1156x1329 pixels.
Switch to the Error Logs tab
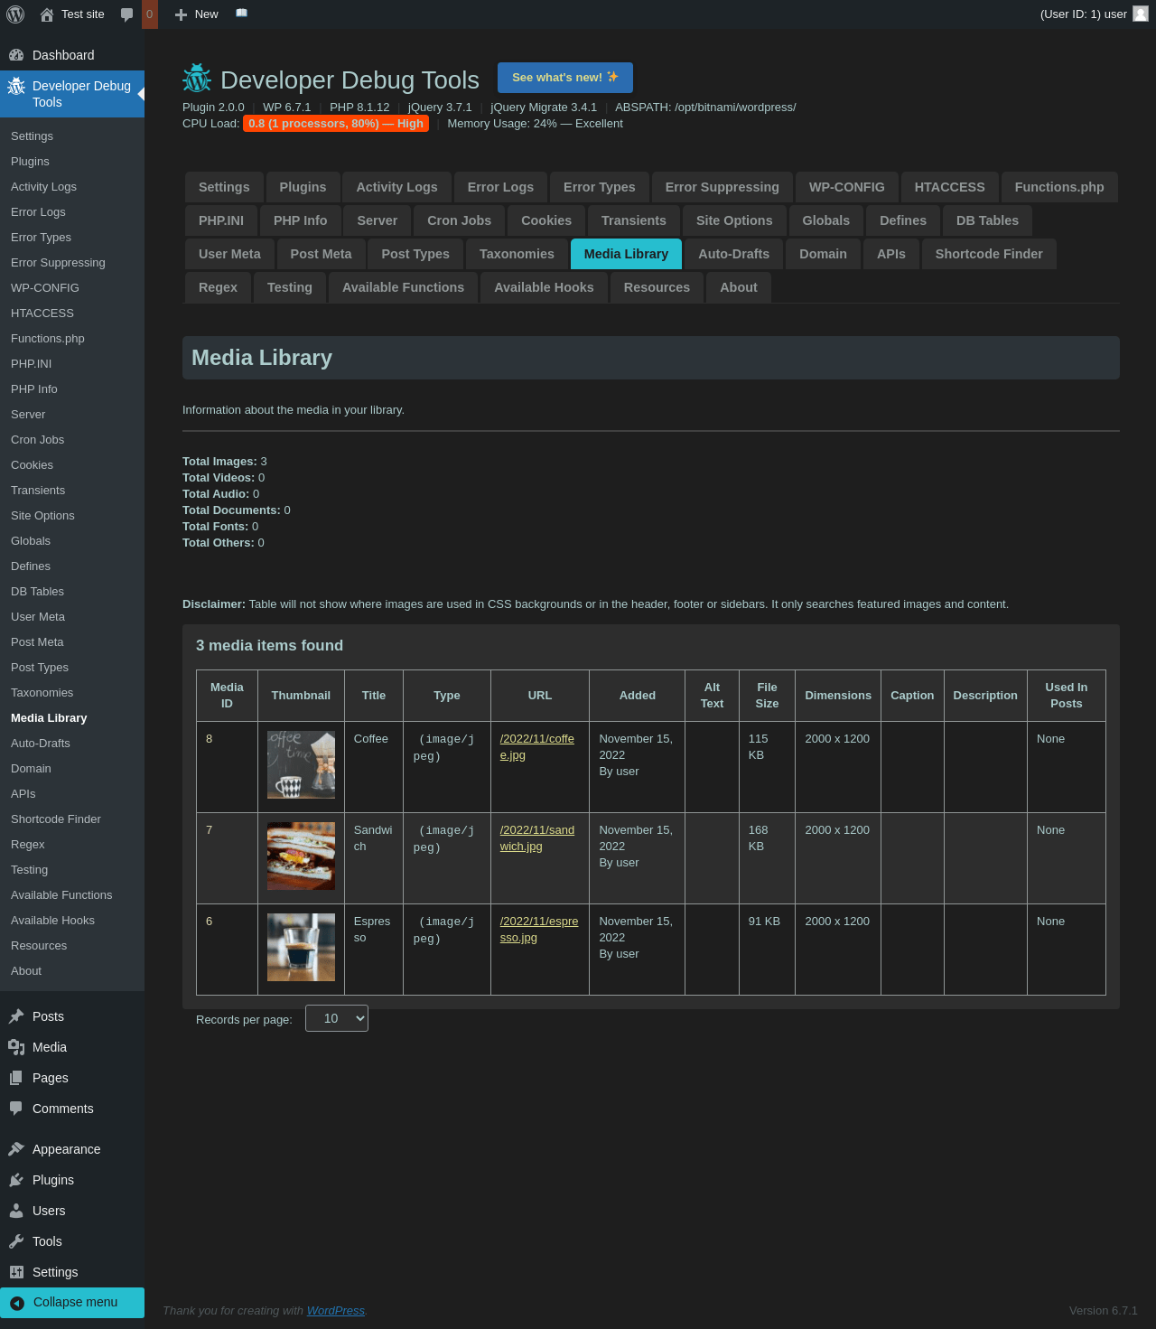point(500,187)
